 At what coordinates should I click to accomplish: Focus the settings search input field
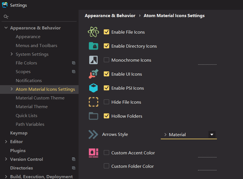pos(39,17)
